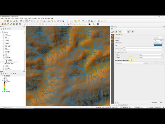Enable the unchecked second layer in Layers
This screenshot has height=124, width=165.
pos(3,79)
